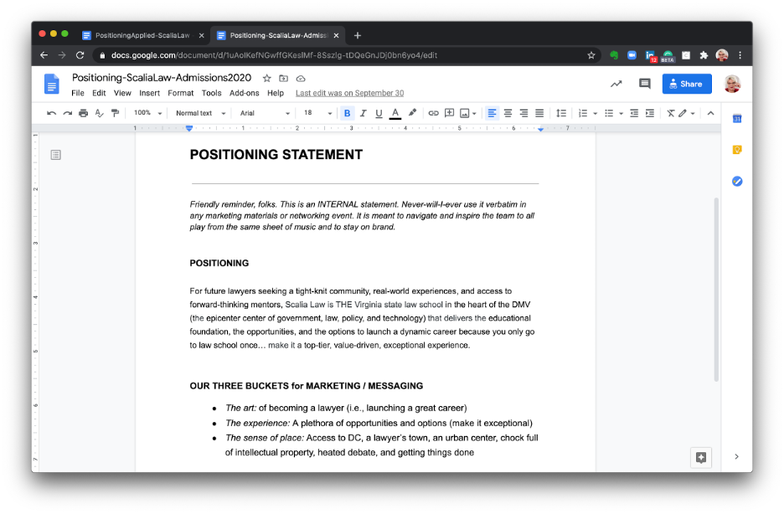784x514 pixels.
Task: Toggle underline formatting
Action: (x=379, y=113)
